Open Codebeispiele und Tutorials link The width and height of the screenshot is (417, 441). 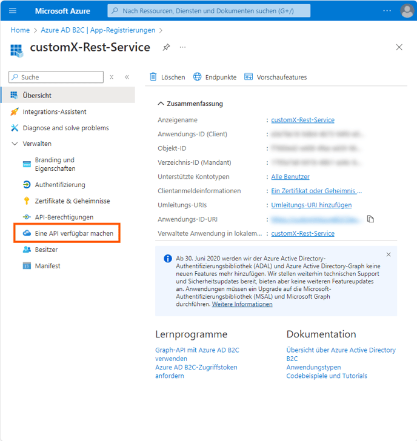click(x=327, y=376)
